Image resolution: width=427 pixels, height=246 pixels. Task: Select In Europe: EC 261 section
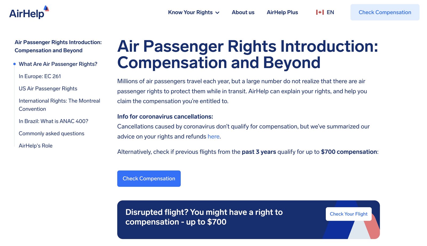40,76
